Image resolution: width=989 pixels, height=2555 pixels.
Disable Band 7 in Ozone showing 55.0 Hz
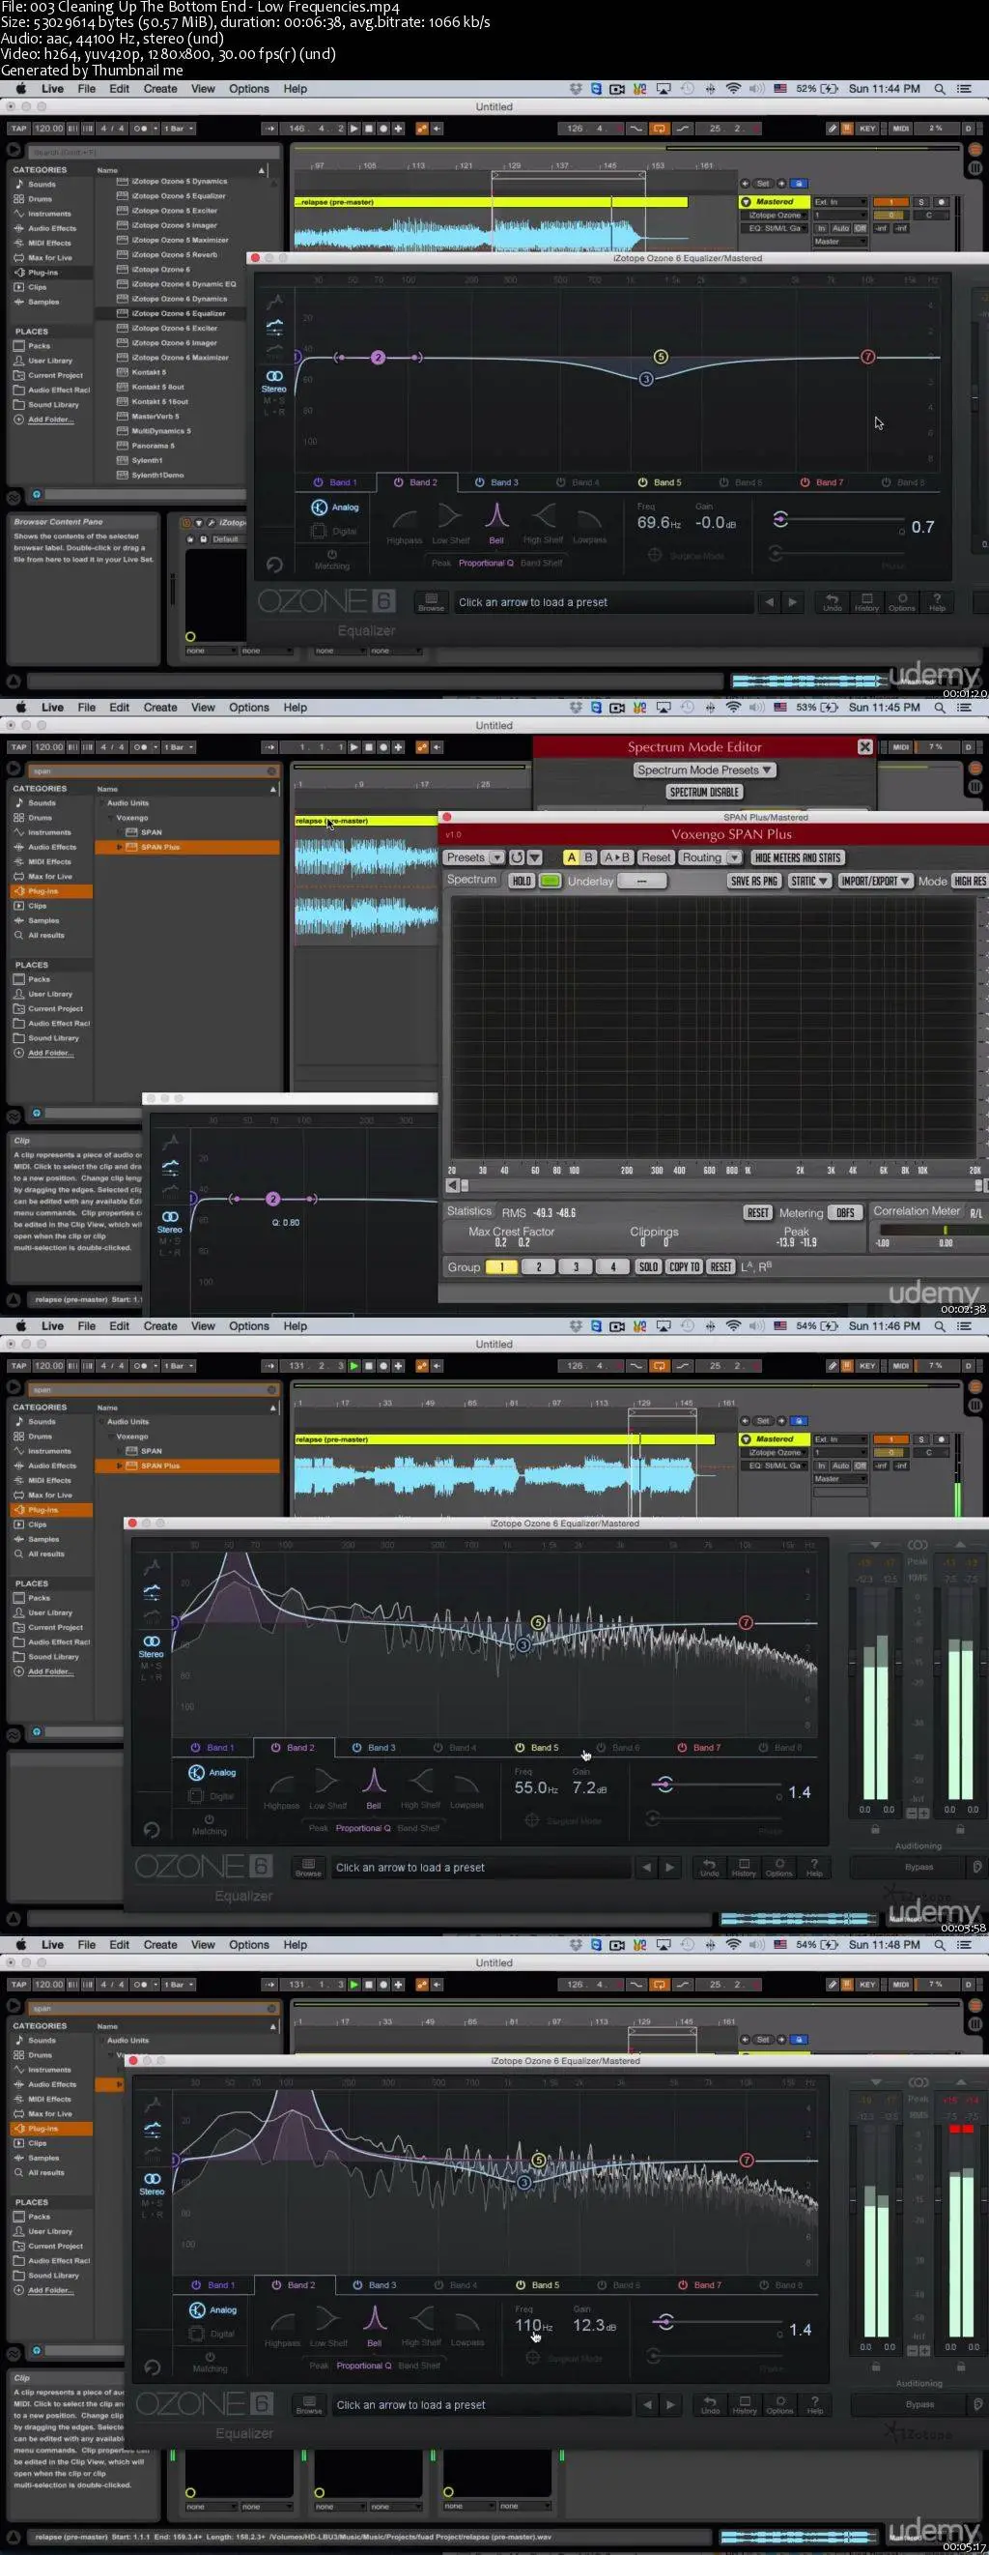tap(682, 1748)
